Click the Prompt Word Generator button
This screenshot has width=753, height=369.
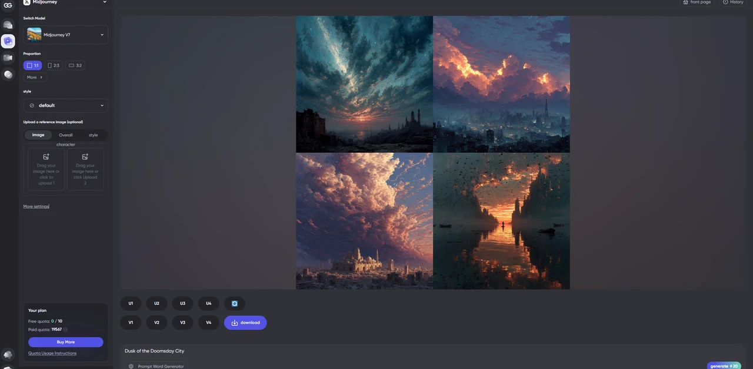156,366
